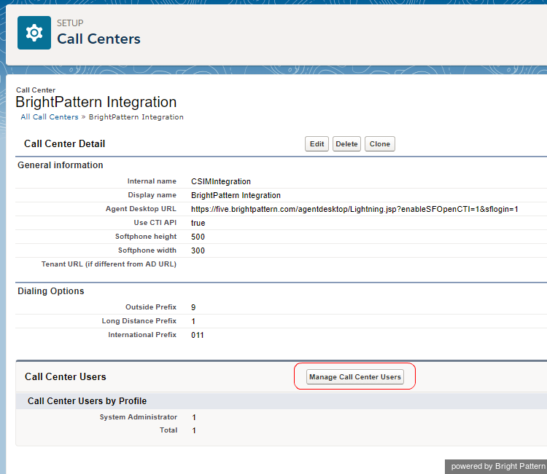Viewport: 547px width, 474px height.
Task: Click the Outside Prefix value 9
Action: pos(193,307)
